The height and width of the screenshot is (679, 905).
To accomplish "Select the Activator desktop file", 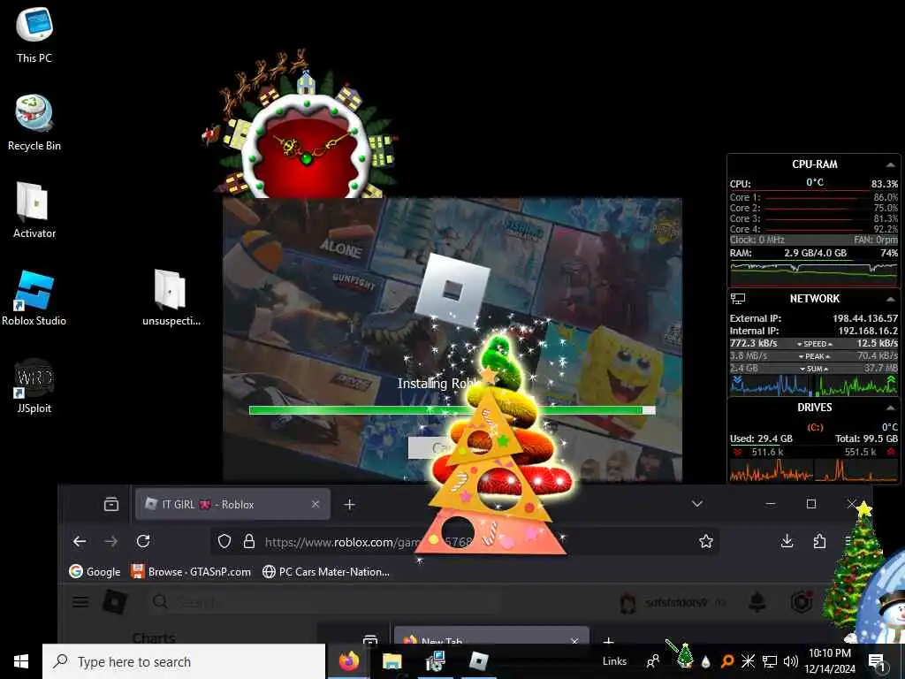I will (x=34, y=210).
